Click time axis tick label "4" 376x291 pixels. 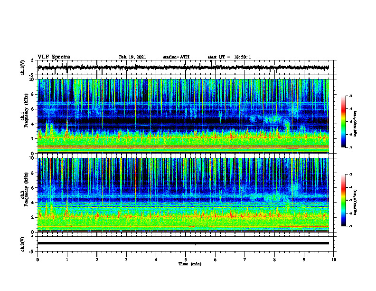click(156, 260)
